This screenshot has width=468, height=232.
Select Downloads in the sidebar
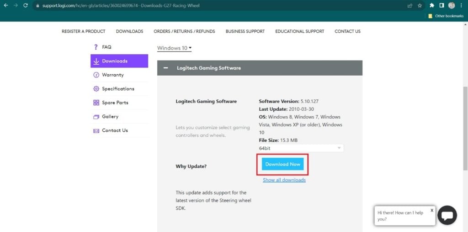119,61
